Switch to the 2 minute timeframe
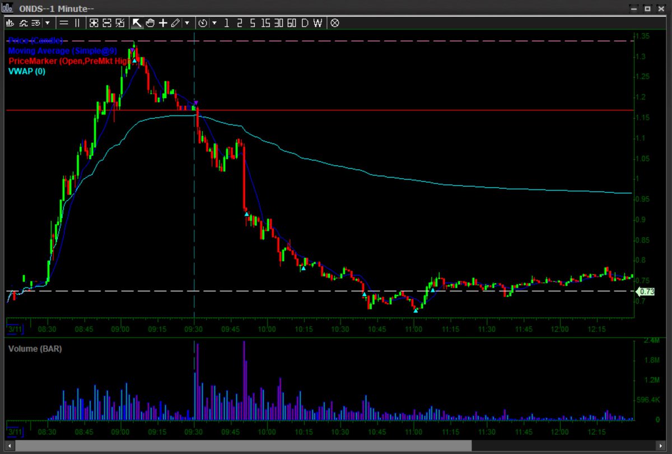 [x=239, y=23]
